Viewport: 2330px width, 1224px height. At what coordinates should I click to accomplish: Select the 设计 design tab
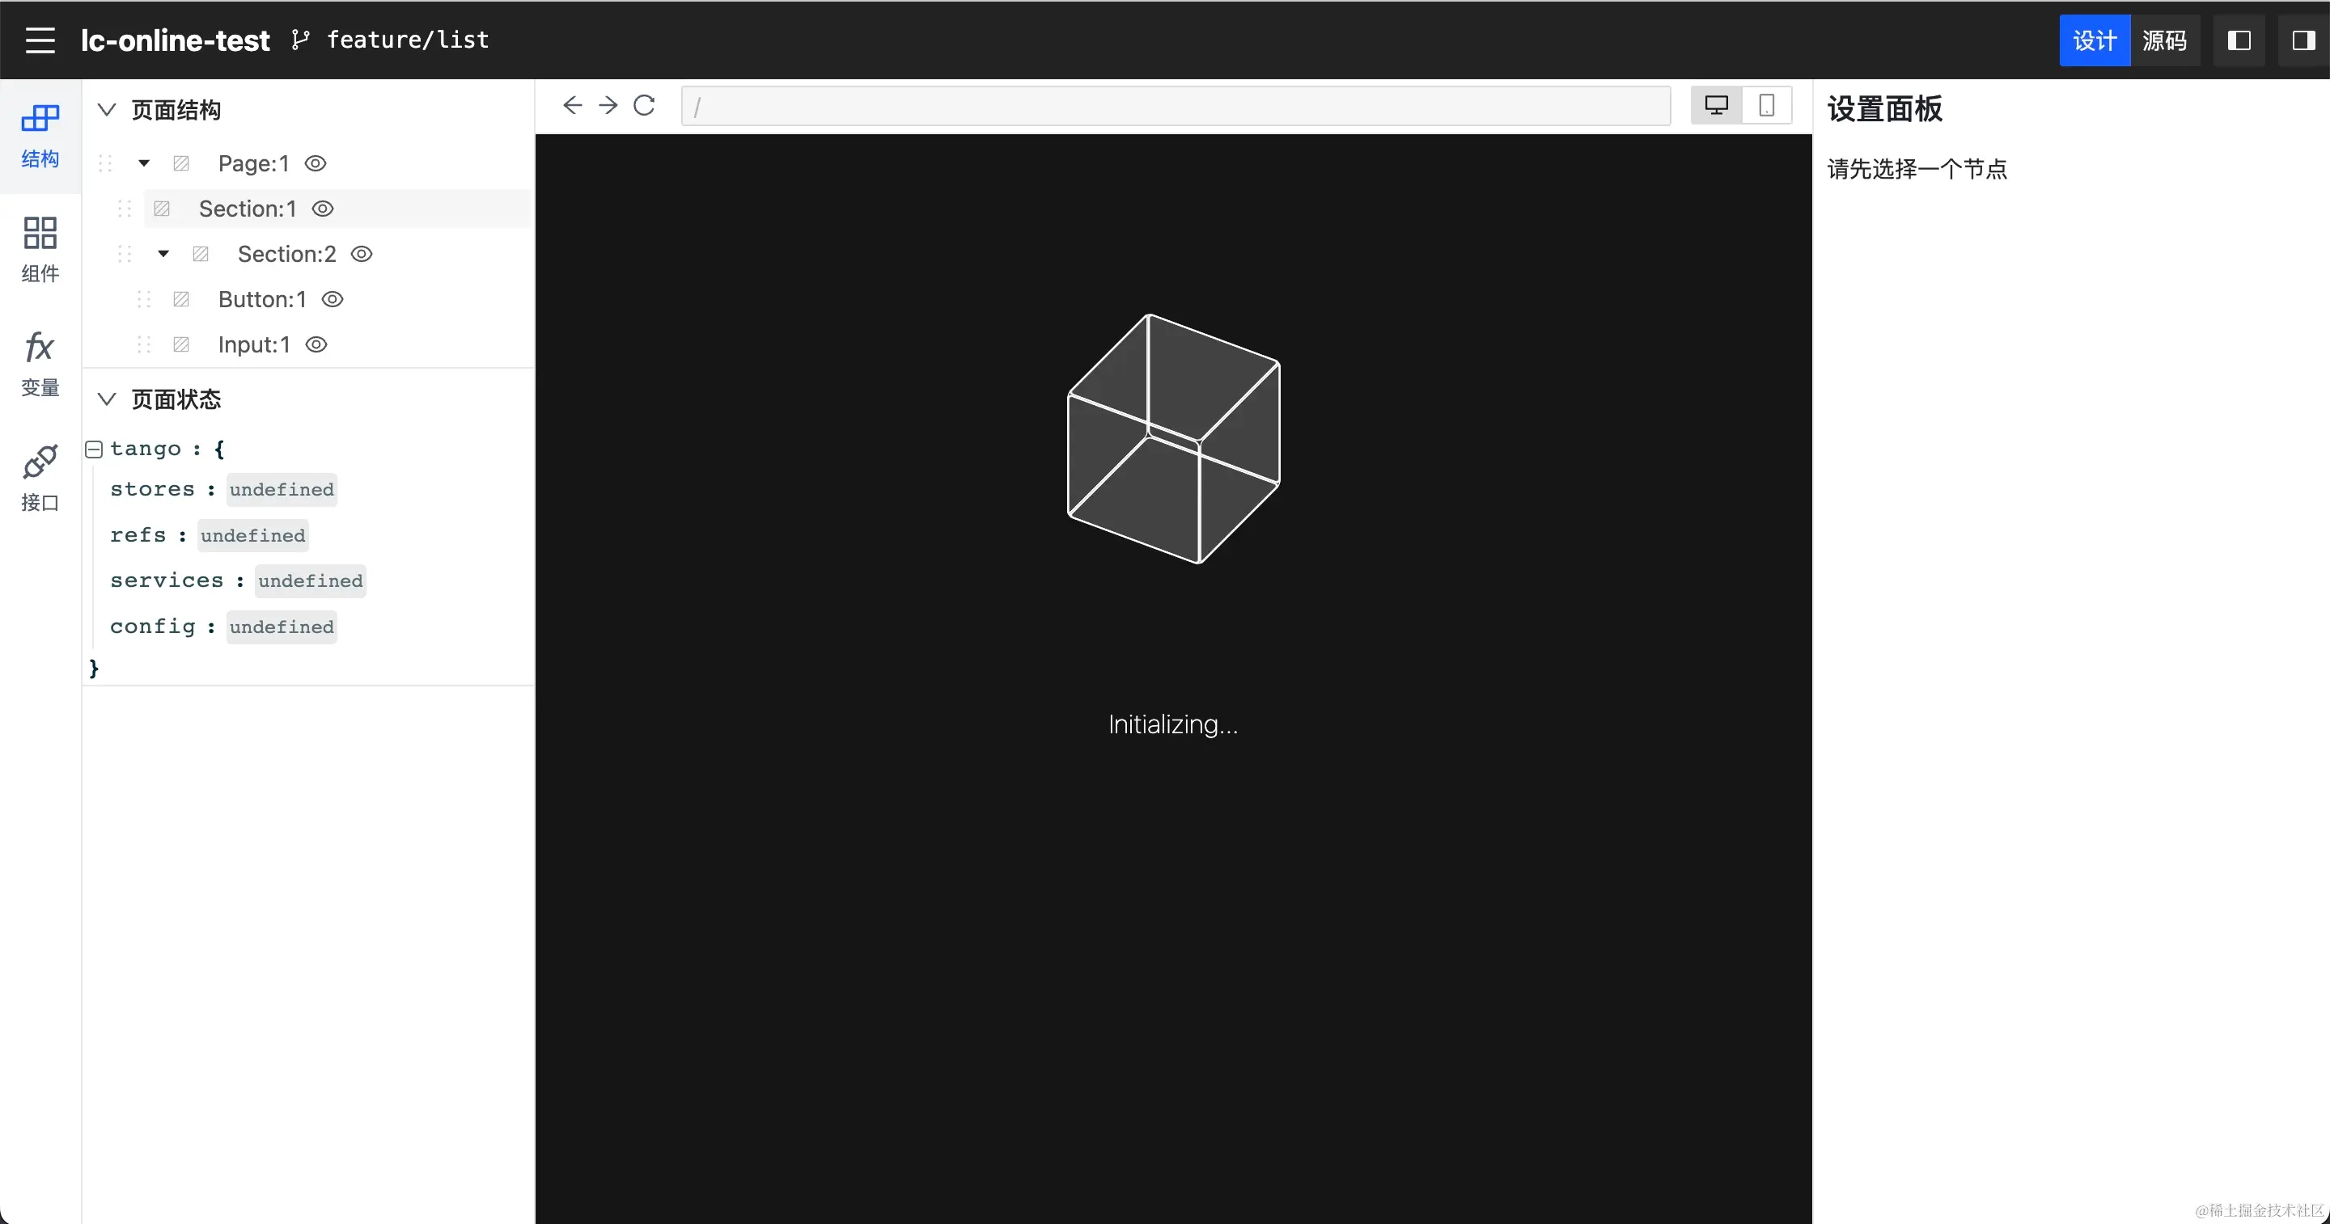[2094, 40]
